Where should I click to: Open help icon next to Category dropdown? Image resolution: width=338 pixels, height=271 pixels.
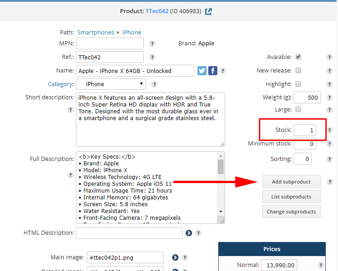[155, 84]
